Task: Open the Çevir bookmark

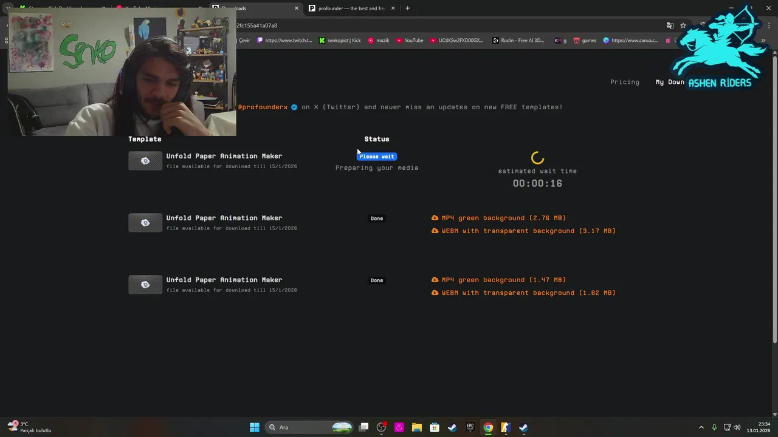Action: pyautogui.click(x=244, y=41)
